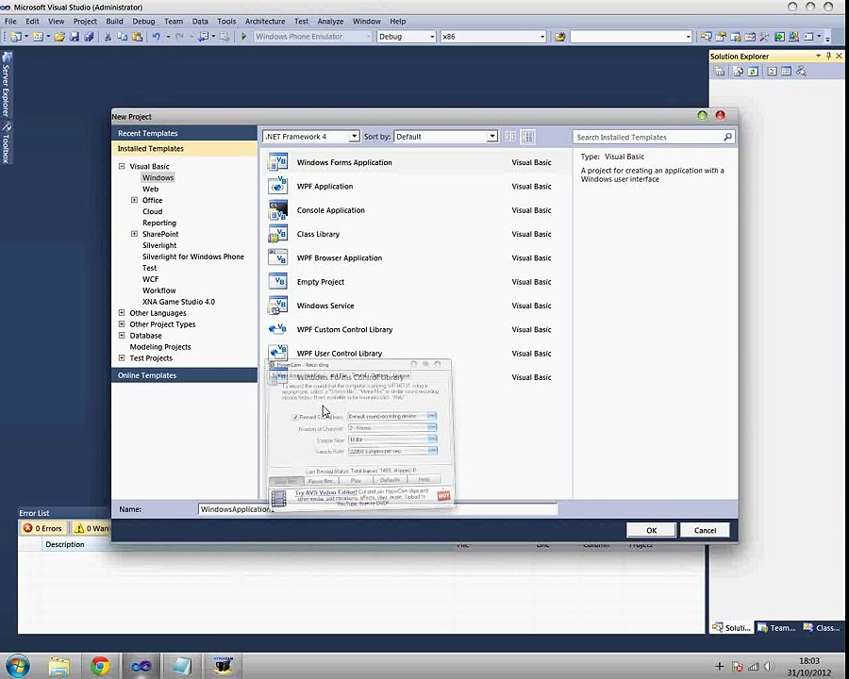Click the Windows Start orb
849x679 pixels.
coord(17,666)
